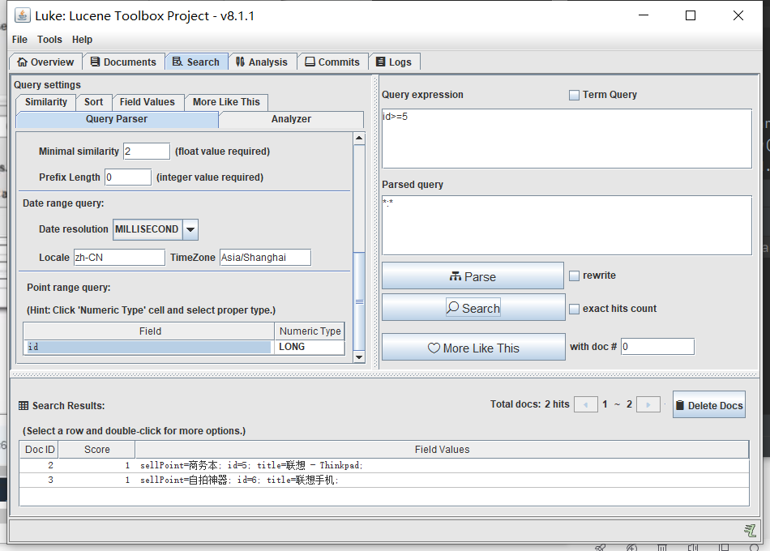Click the with doc # input field

click(x=657, y=347)
